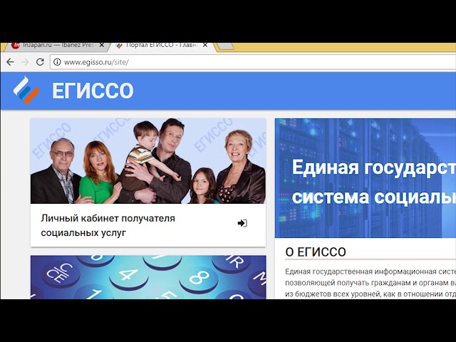Close the InJapan.ru tab
The width and height of the screenshot is (456, 342).
101,45
